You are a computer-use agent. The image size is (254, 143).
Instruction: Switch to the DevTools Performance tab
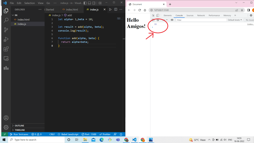tap(214, 15)
